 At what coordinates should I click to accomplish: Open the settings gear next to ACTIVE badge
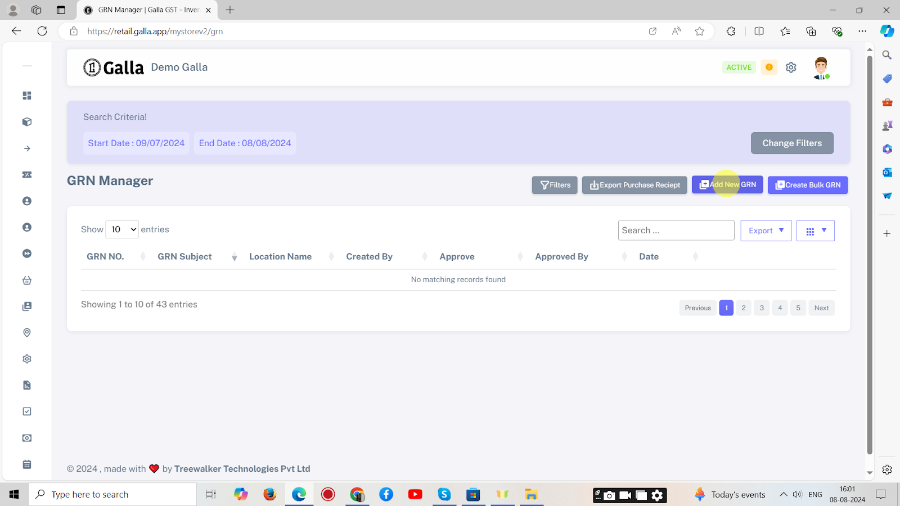(x=791, y=67)
